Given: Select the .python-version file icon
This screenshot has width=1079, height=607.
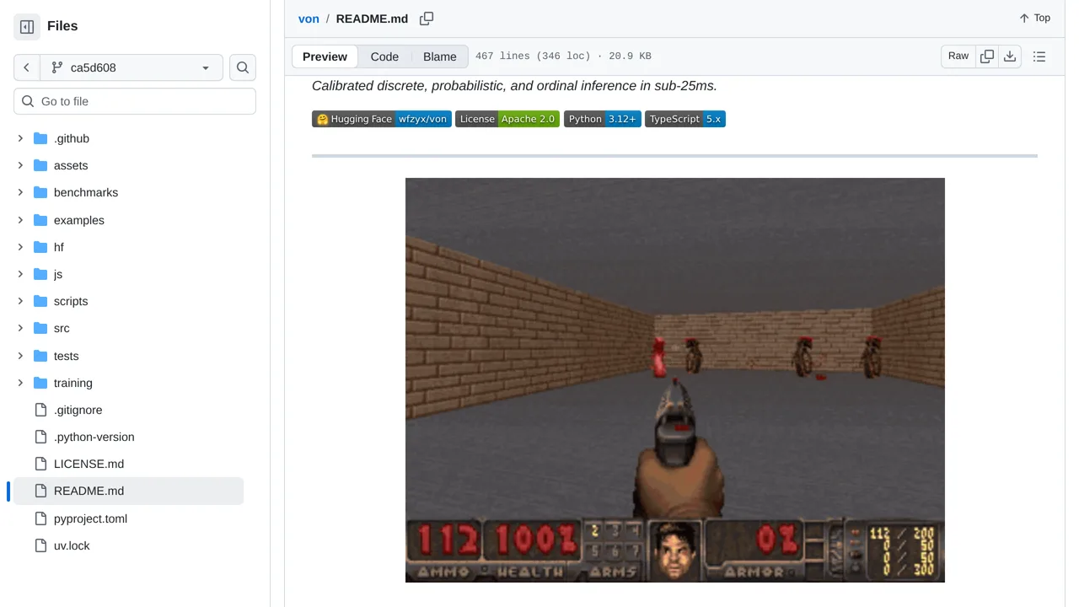Looking at the screenshot, I should pos(40,437).
